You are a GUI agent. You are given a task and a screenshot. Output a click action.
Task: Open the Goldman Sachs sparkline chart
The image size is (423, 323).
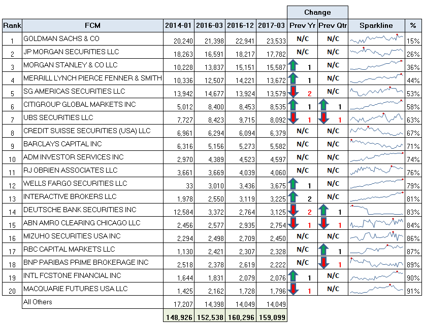click(377, 39)
